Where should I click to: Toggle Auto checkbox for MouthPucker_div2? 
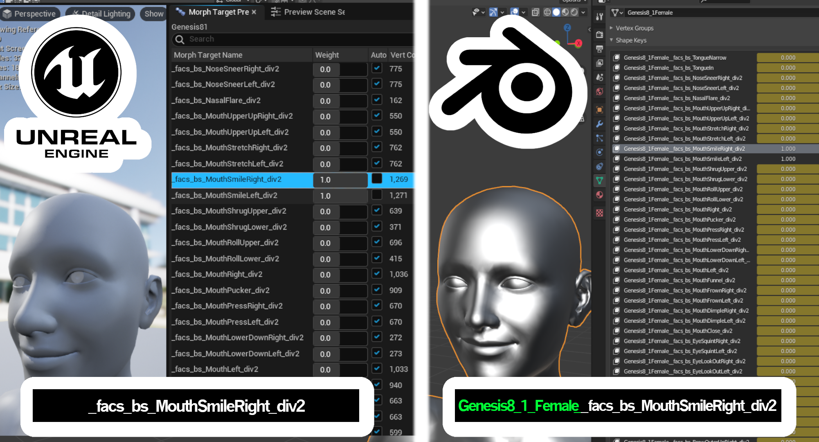pos(377,290)
